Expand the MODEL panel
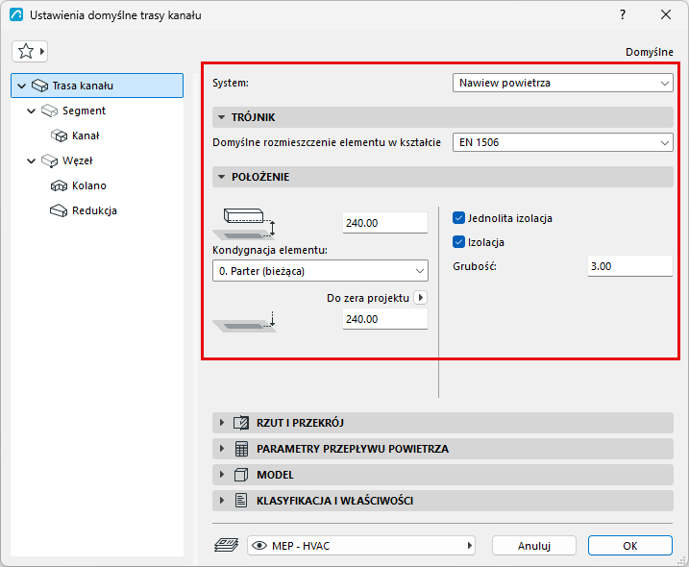Screen dimensions: 689x567 coord(221,475)
